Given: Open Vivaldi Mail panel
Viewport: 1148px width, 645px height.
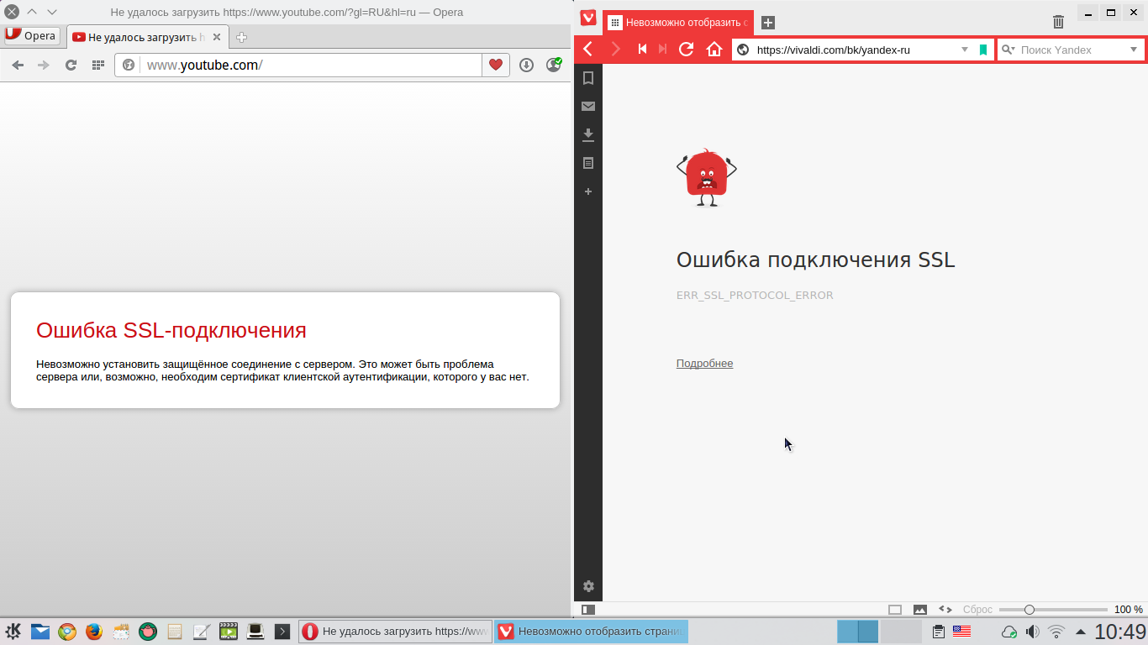Looking at the screenshot, I should pos(588,106).
